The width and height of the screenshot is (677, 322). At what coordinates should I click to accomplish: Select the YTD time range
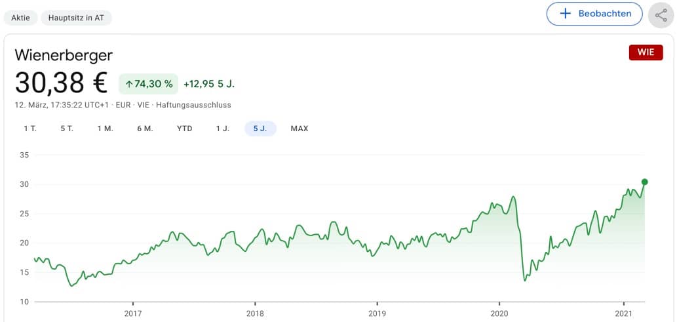click(185, 129)
